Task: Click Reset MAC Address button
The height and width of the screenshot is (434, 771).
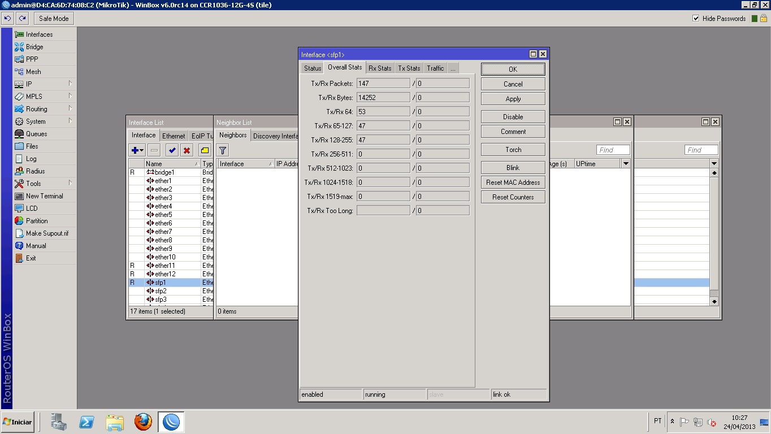Action: [x=513, y=183]
